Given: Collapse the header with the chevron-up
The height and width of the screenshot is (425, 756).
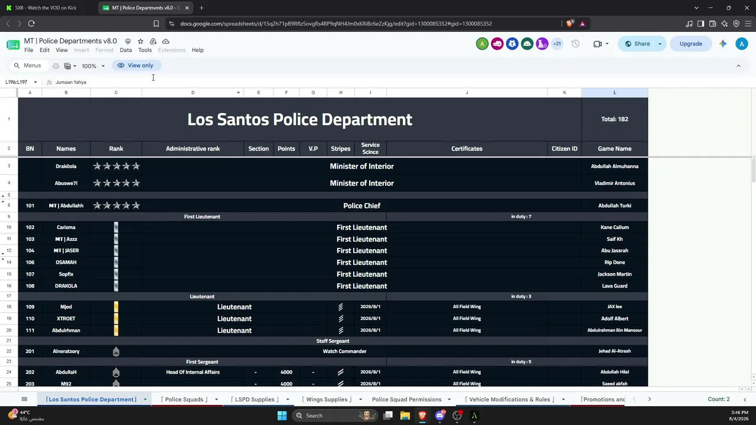Looking at the screenshot, I should (x=738, y=66).
